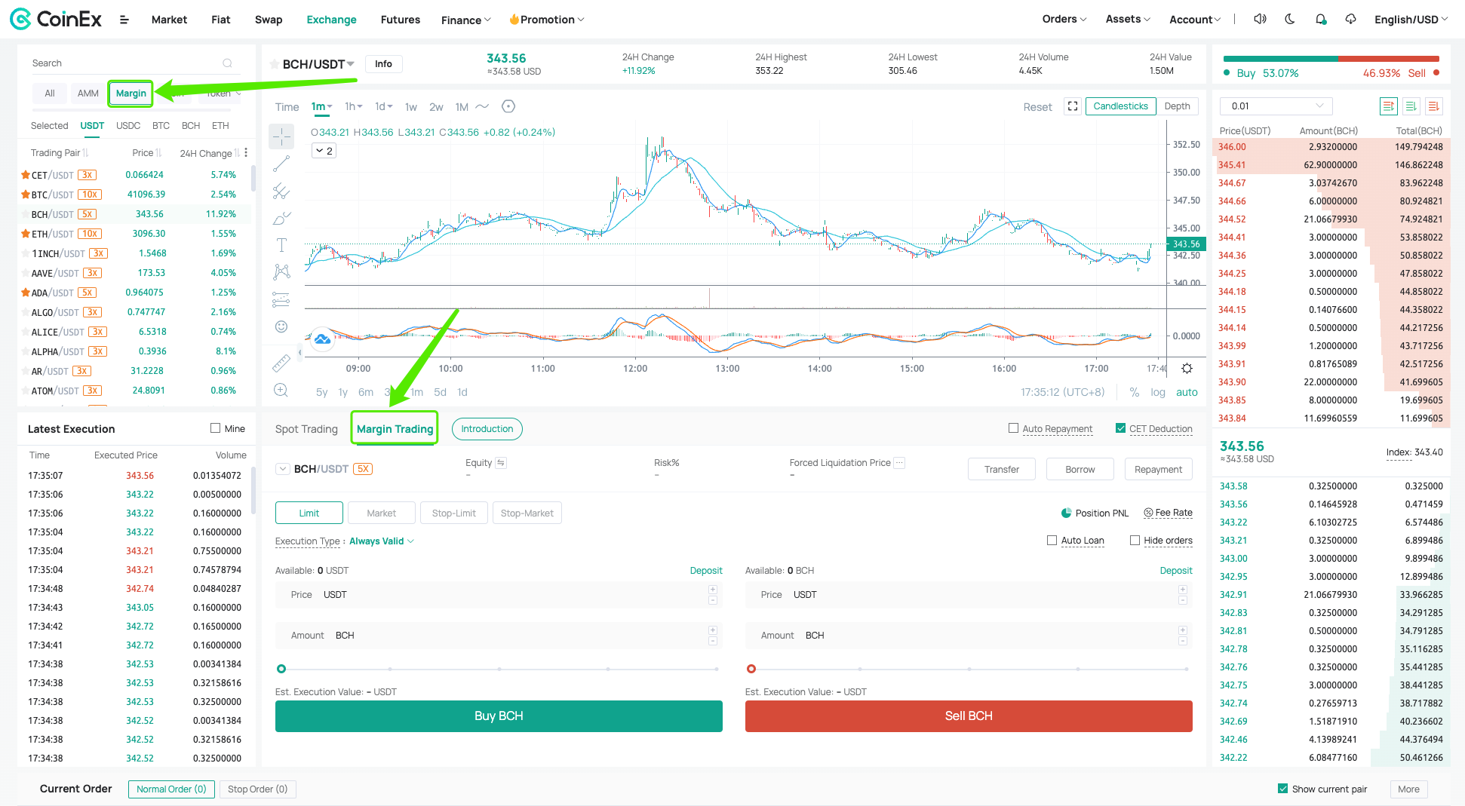Open the Orders dropdown
Screen dimensions: 1465x806
coord(1064,19)
